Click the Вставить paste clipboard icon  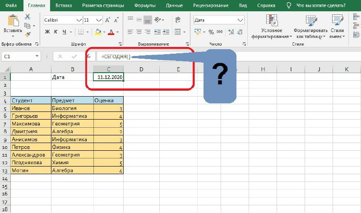pyautogui.click(x=13, y=20)
